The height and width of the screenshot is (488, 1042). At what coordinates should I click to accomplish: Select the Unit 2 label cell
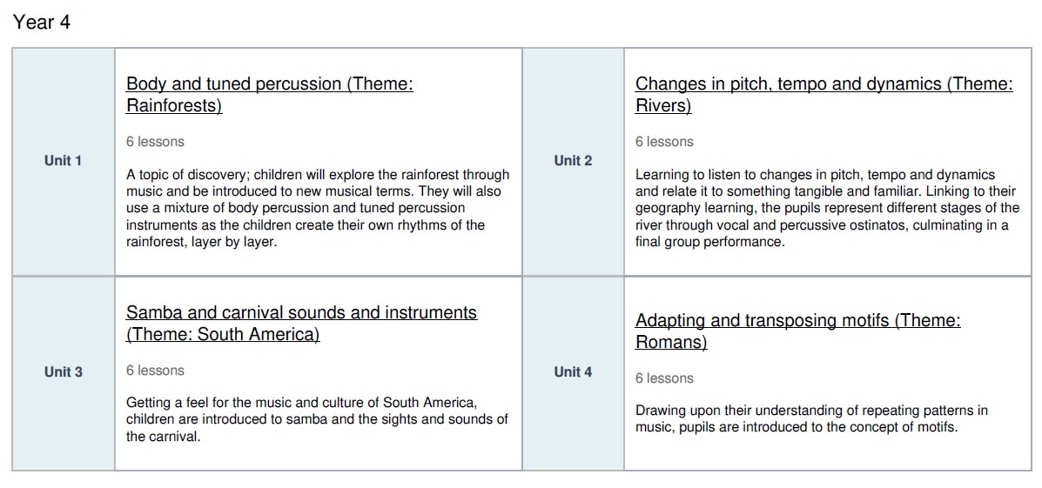click(573, 161)
